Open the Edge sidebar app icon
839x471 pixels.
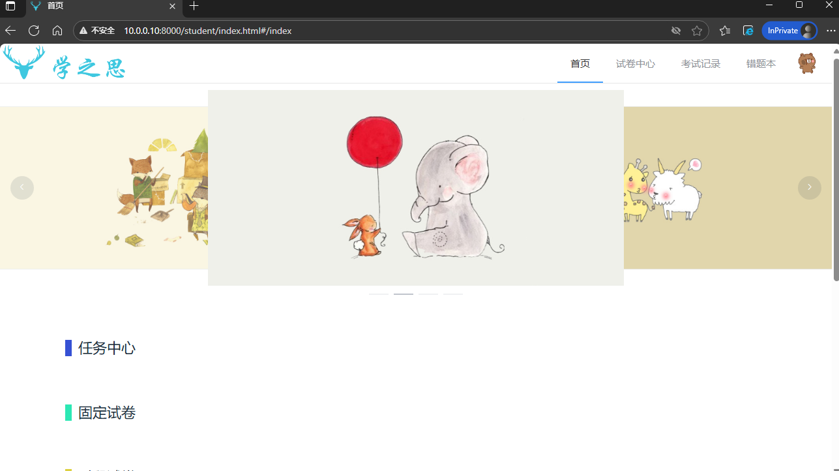[x=748, y=31]
